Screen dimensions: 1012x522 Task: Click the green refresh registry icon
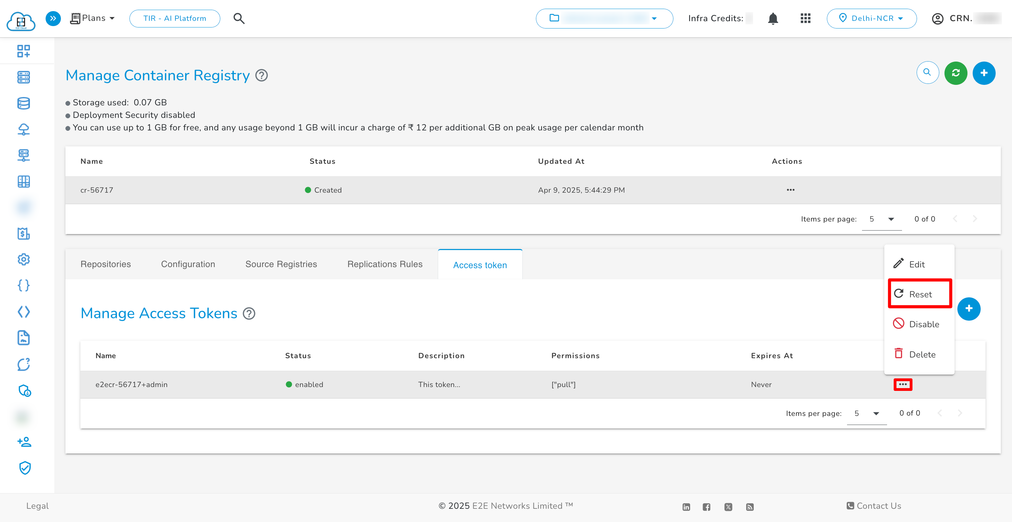point(955,73)
